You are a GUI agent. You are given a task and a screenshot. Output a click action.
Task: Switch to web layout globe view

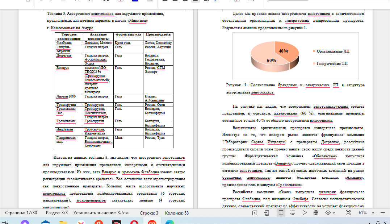(316, 213)
